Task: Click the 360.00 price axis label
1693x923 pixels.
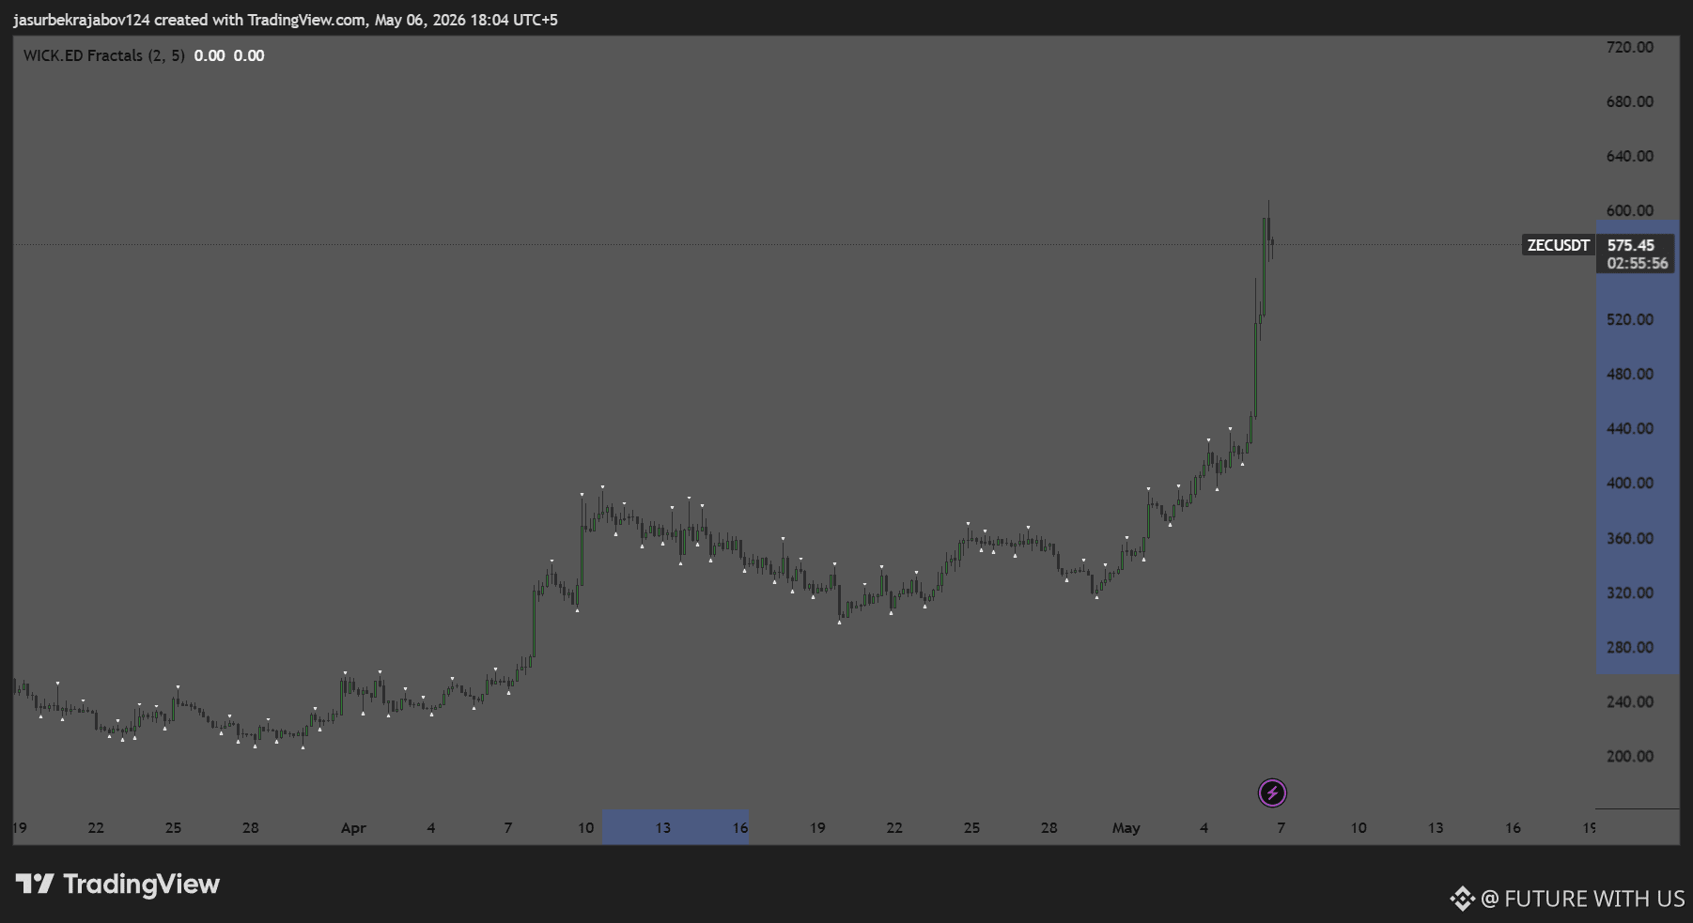Action: (x=1630, y=538)
